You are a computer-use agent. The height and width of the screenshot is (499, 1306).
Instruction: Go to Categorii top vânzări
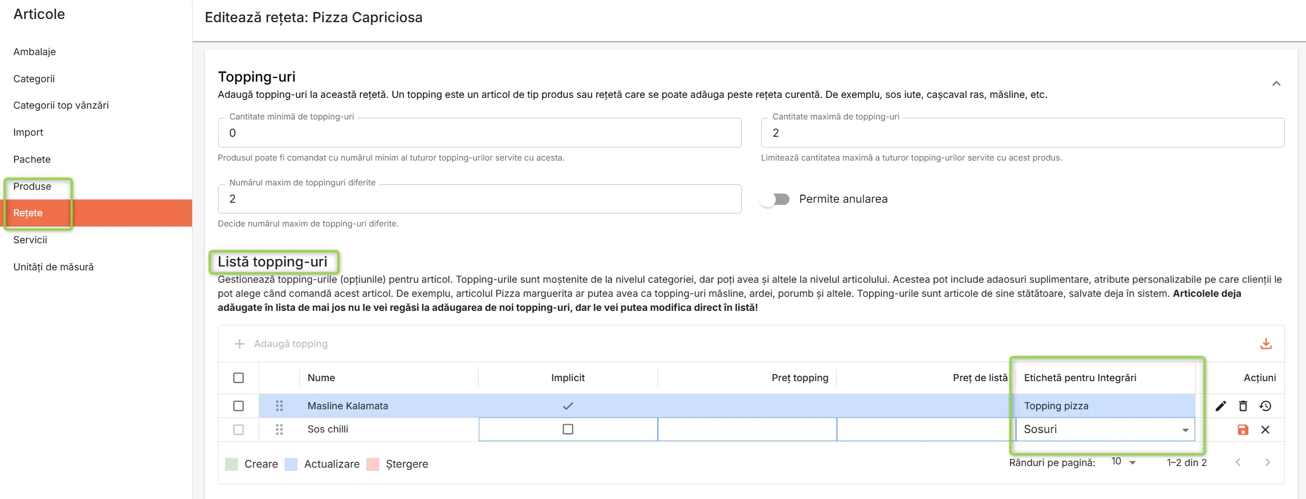pos(61,105)
